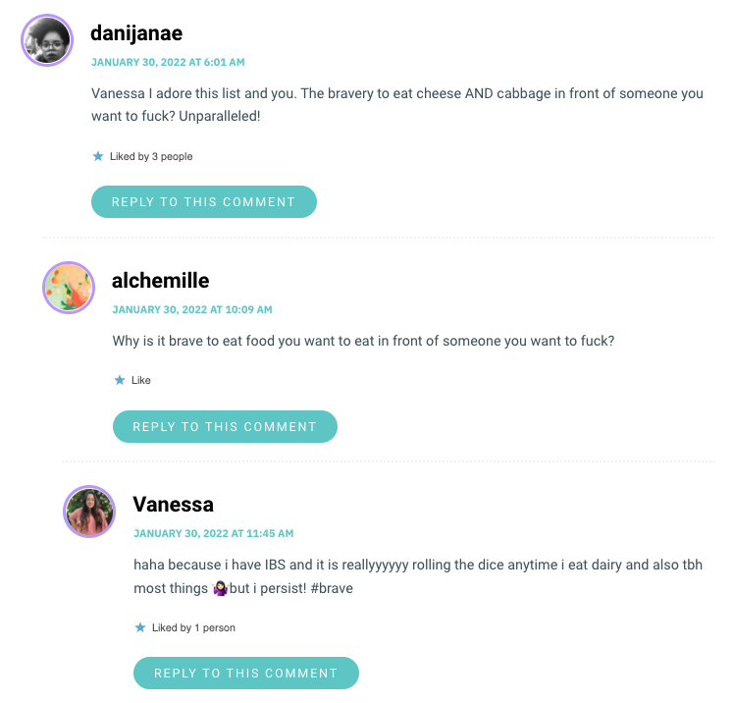Like alchemille's comment via the Like text
This screenshot has height=703, width=734.
pyautogui.click(x=141, y=380)
